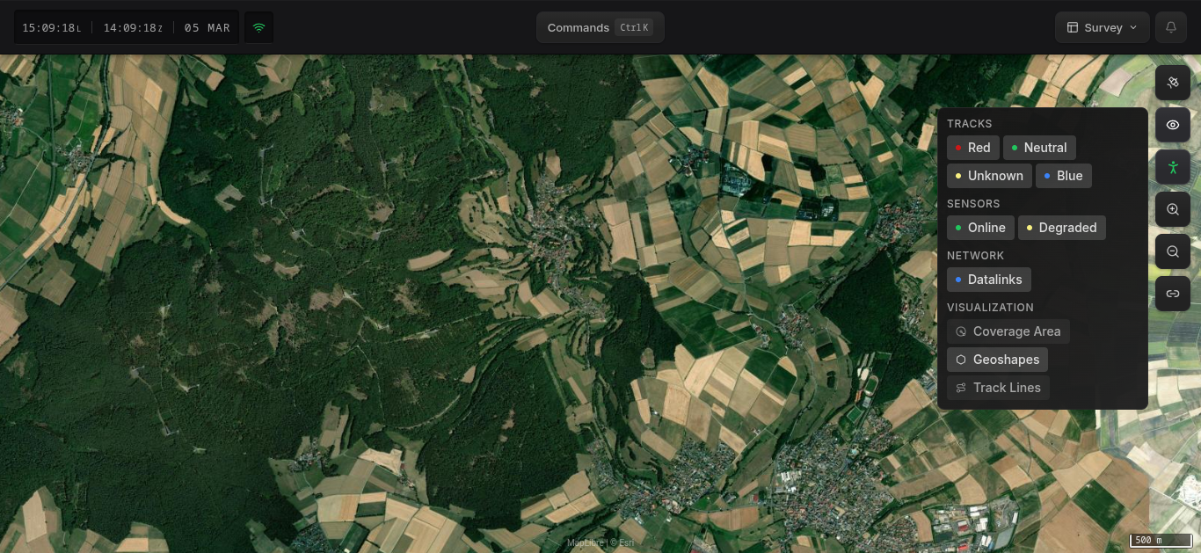This screenshot has height=553, width=1201.
Task: Open notifications via the bell icon
Action: 1170,27
